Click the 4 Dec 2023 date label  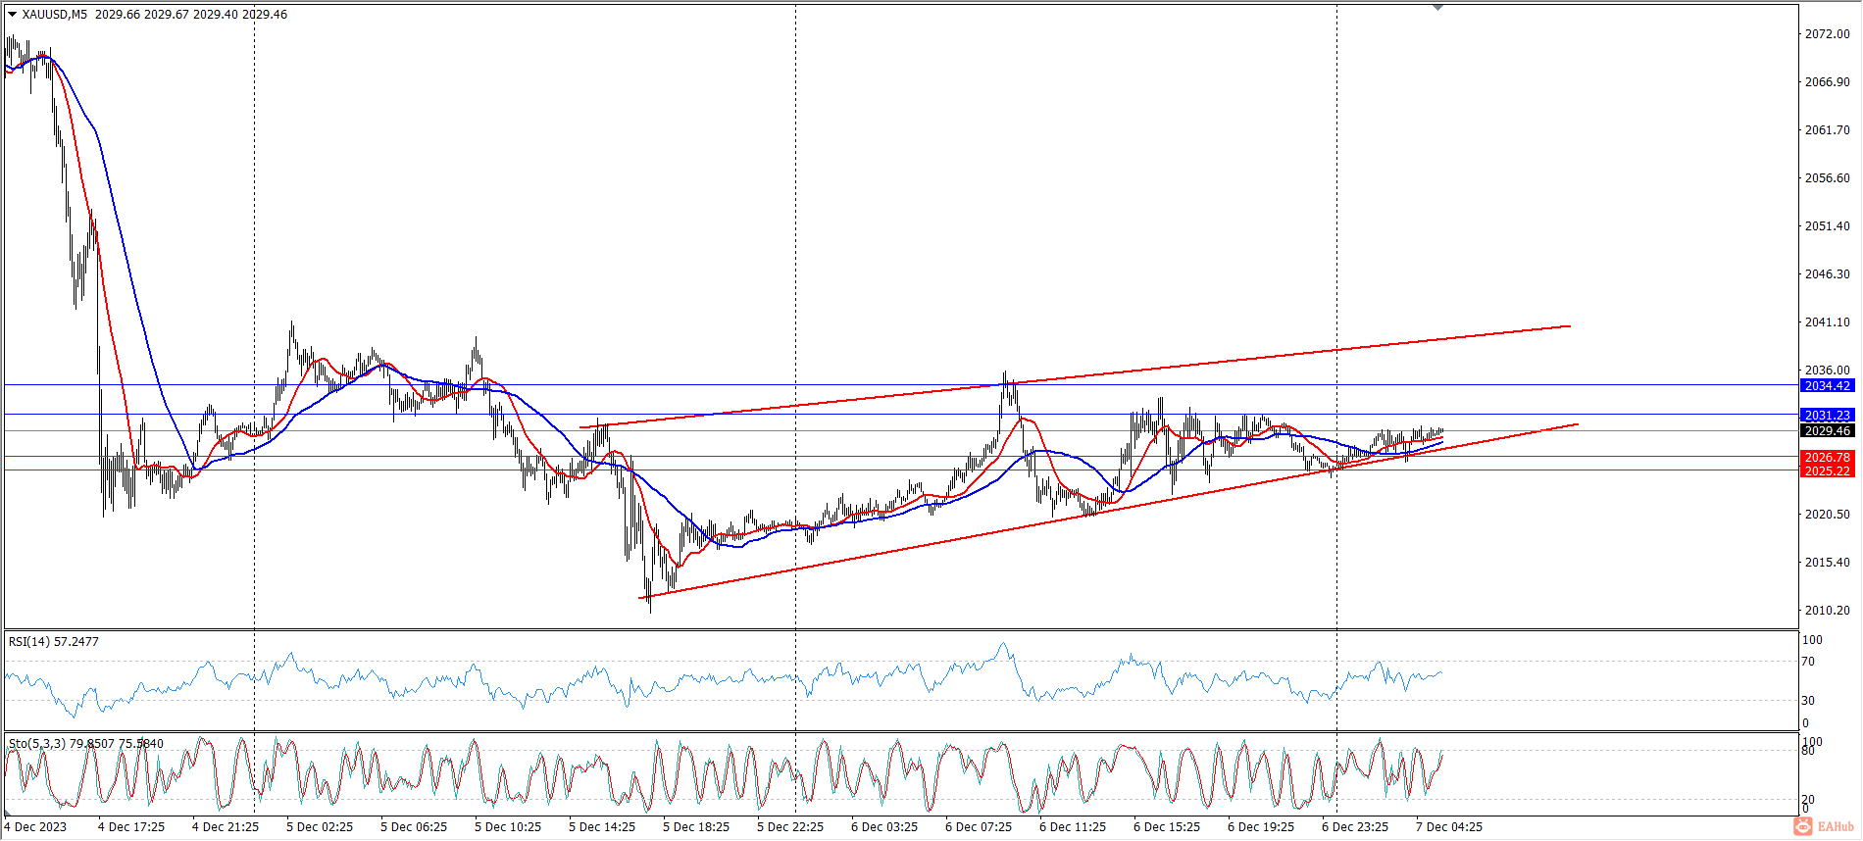[x=35, y=827]
